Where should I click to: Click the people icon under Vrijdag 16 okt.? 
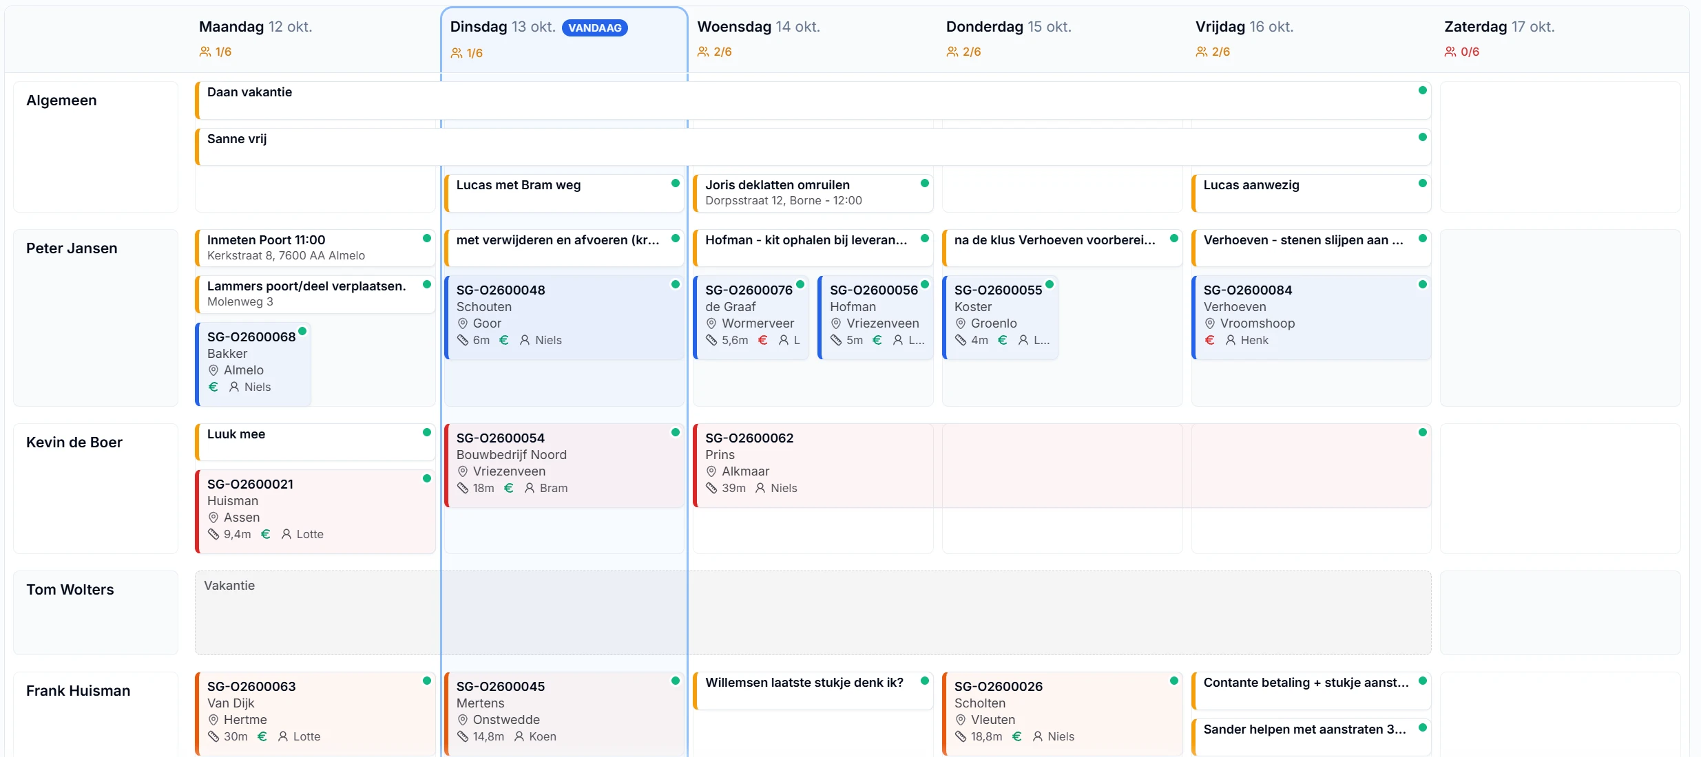(1202, 52)
